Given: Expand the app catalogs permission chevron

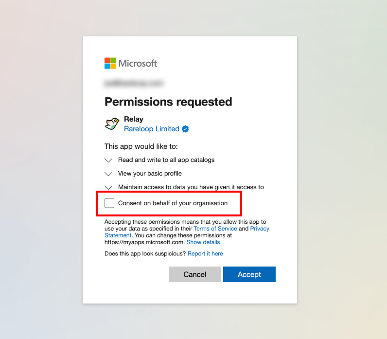Looking at the screenshot, I should [x=109, y=160].
